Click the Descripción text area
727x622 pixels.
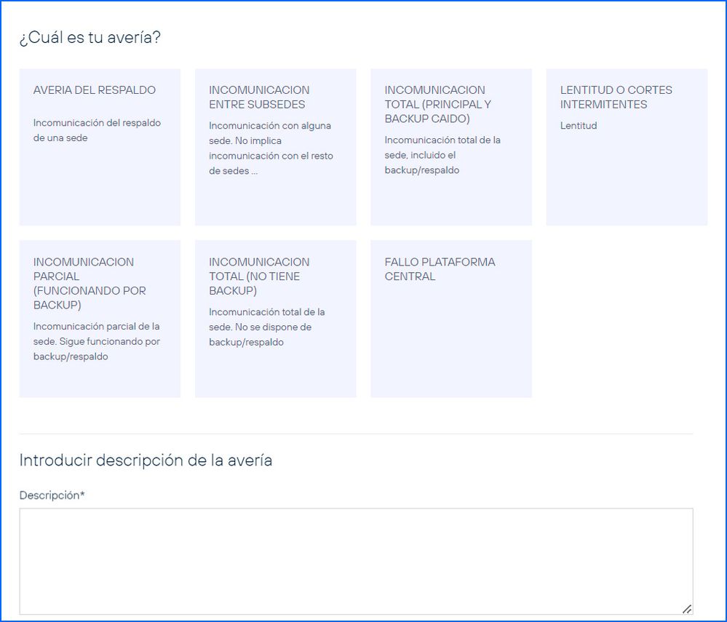356,560
